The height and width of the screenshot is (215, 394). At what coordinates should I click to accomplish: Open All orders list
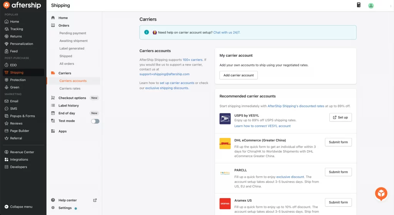point(67,64)
